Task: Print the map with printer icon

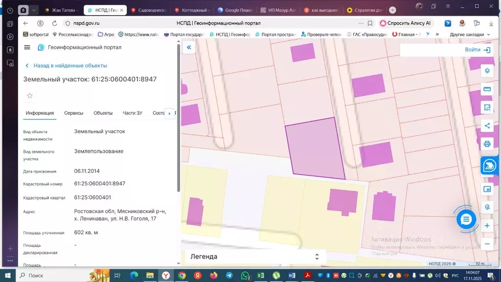Action: (x=487, y=144)
